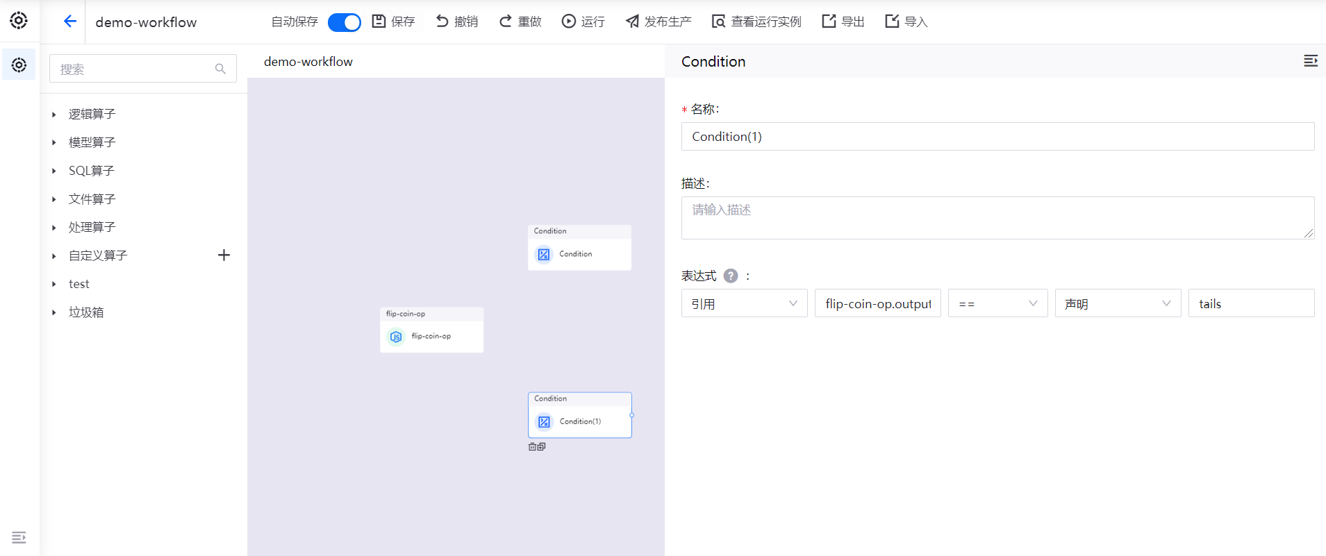Viewport: 1326px width, 556px height.
Task: Open the 引用 type dropdown
Action: tap(744, 303)
